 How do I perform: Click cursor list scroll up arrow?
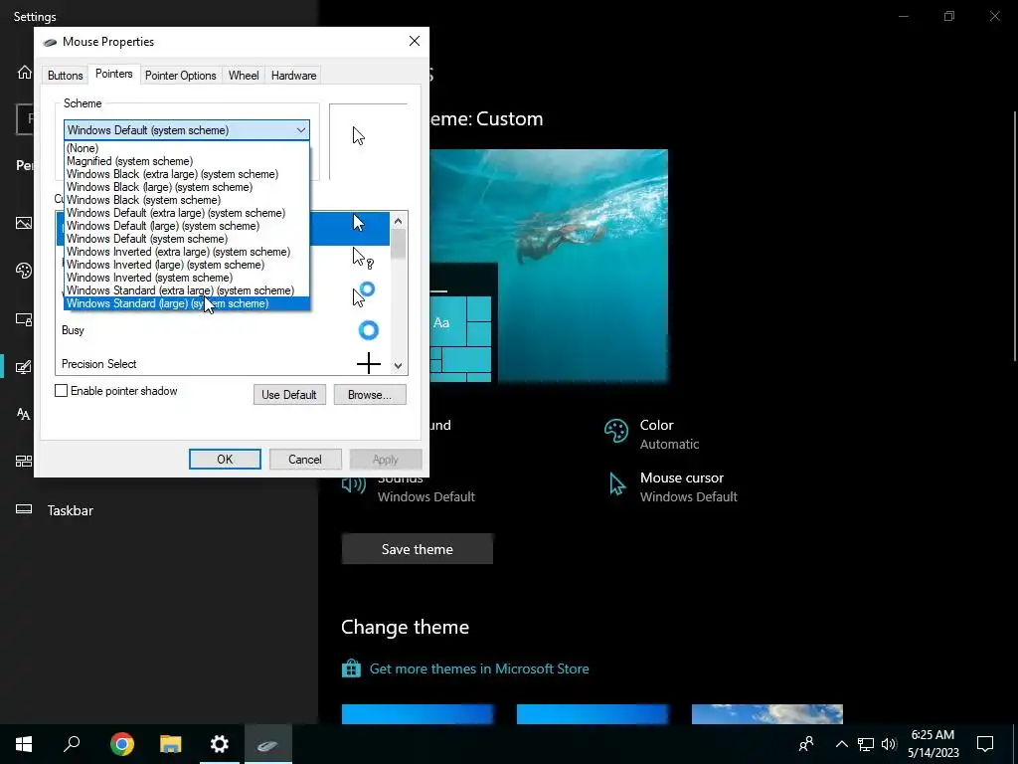398,221
